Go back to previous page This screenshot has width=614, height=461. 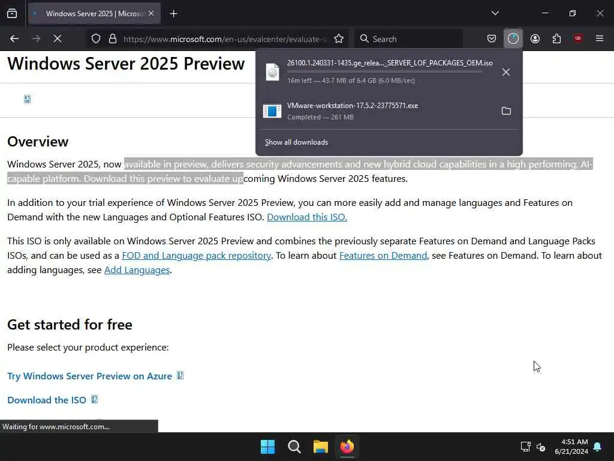pyautogui.click(x=14, y=38)
